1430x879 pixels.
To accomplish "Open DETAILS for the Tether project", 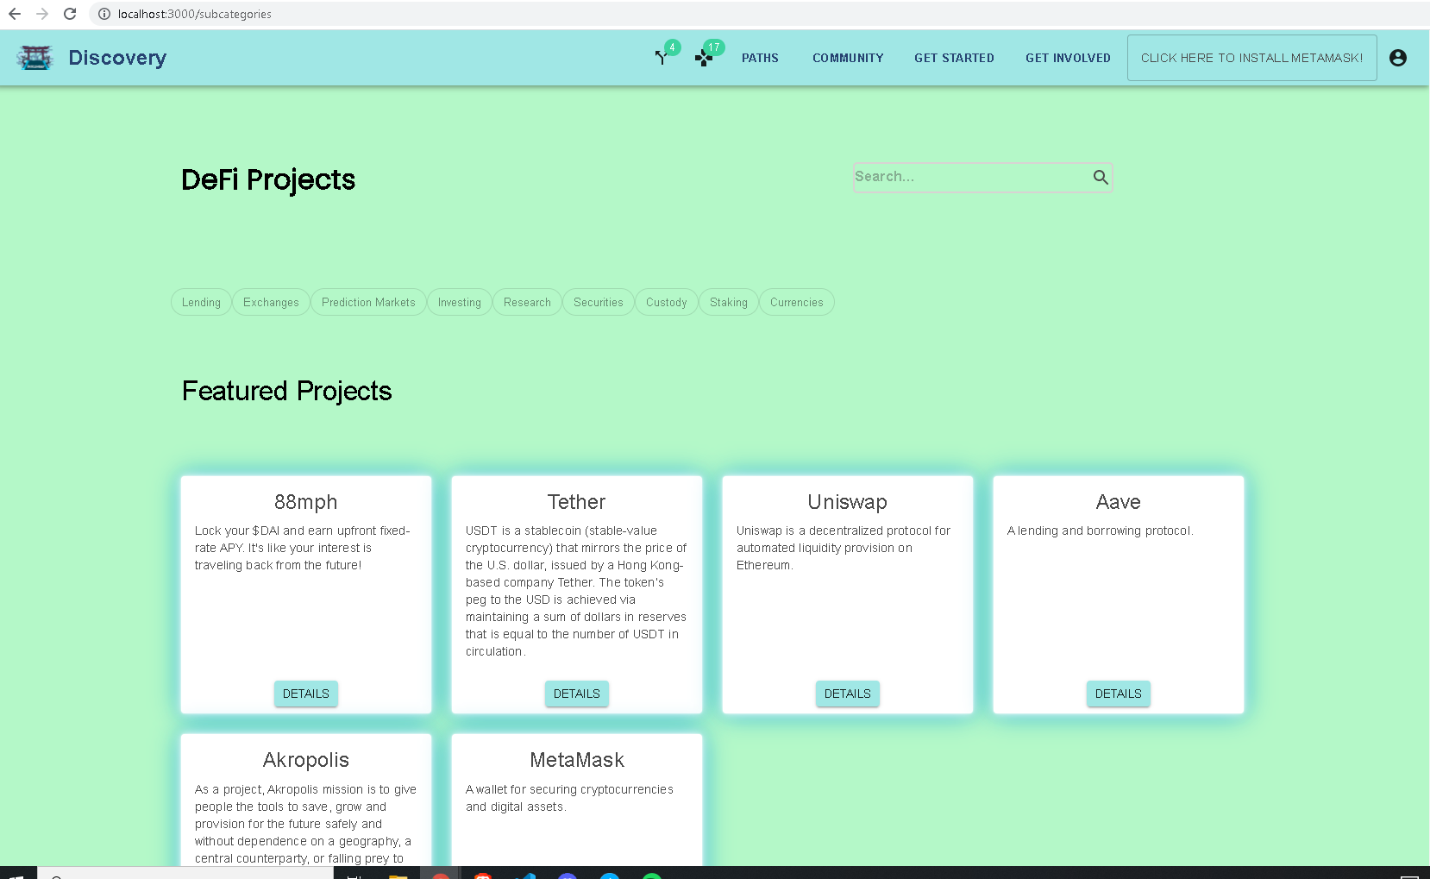I will [x=577, y=694].
